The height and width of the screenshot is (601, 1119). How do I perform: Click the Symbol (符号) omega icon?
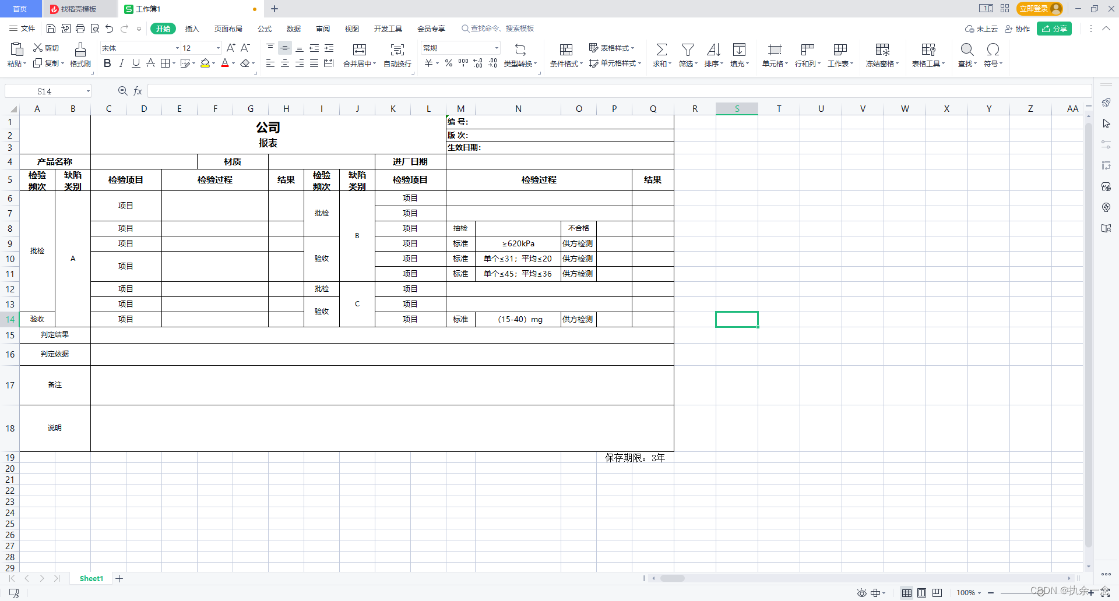click(x=993, y=50)
